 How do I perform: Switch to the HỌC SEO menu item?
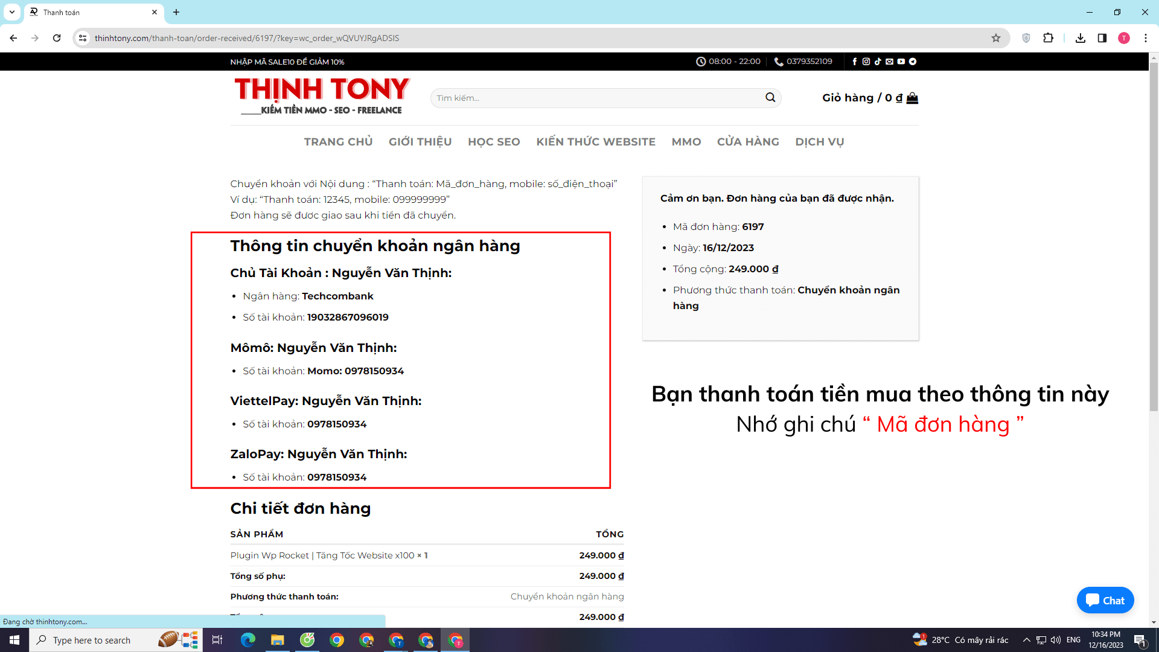pyautogui.click(x=494, y=141)
